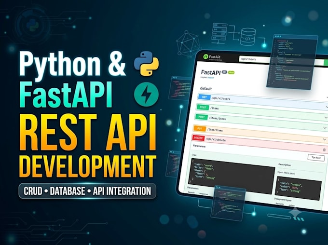This screenshot has width=328, height=245.
Task: Click the CRUD • DATABASE • API INTEGRATION pill
Action: [x=87, y=191]
